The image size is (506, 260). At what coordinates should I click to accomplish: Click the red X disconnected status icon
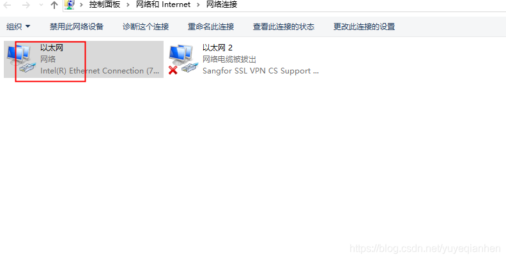click(173, 70)
